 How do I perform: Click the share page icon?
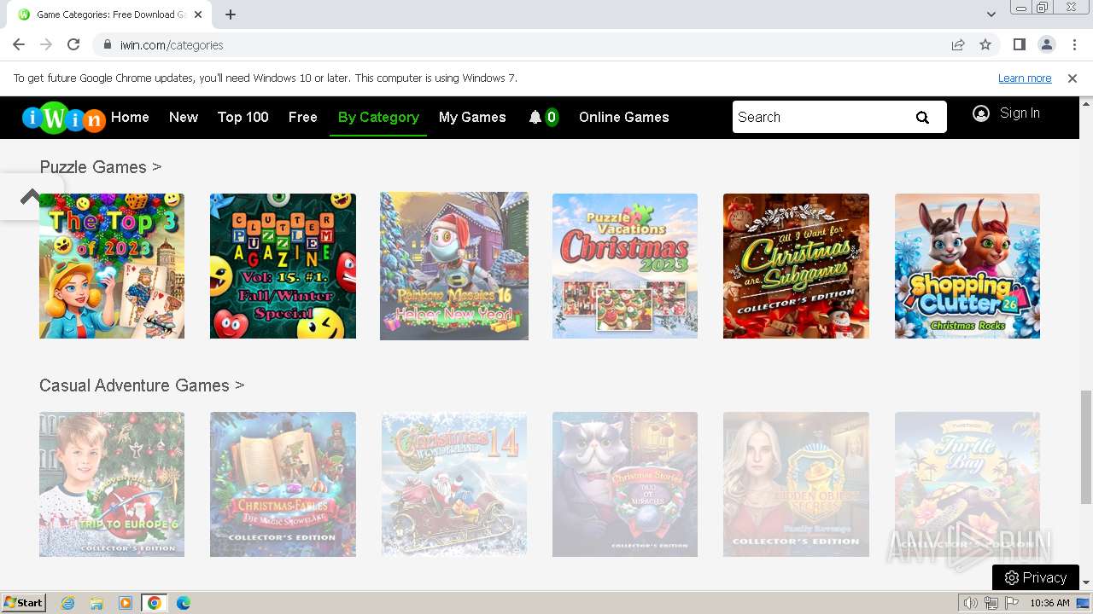958,44
